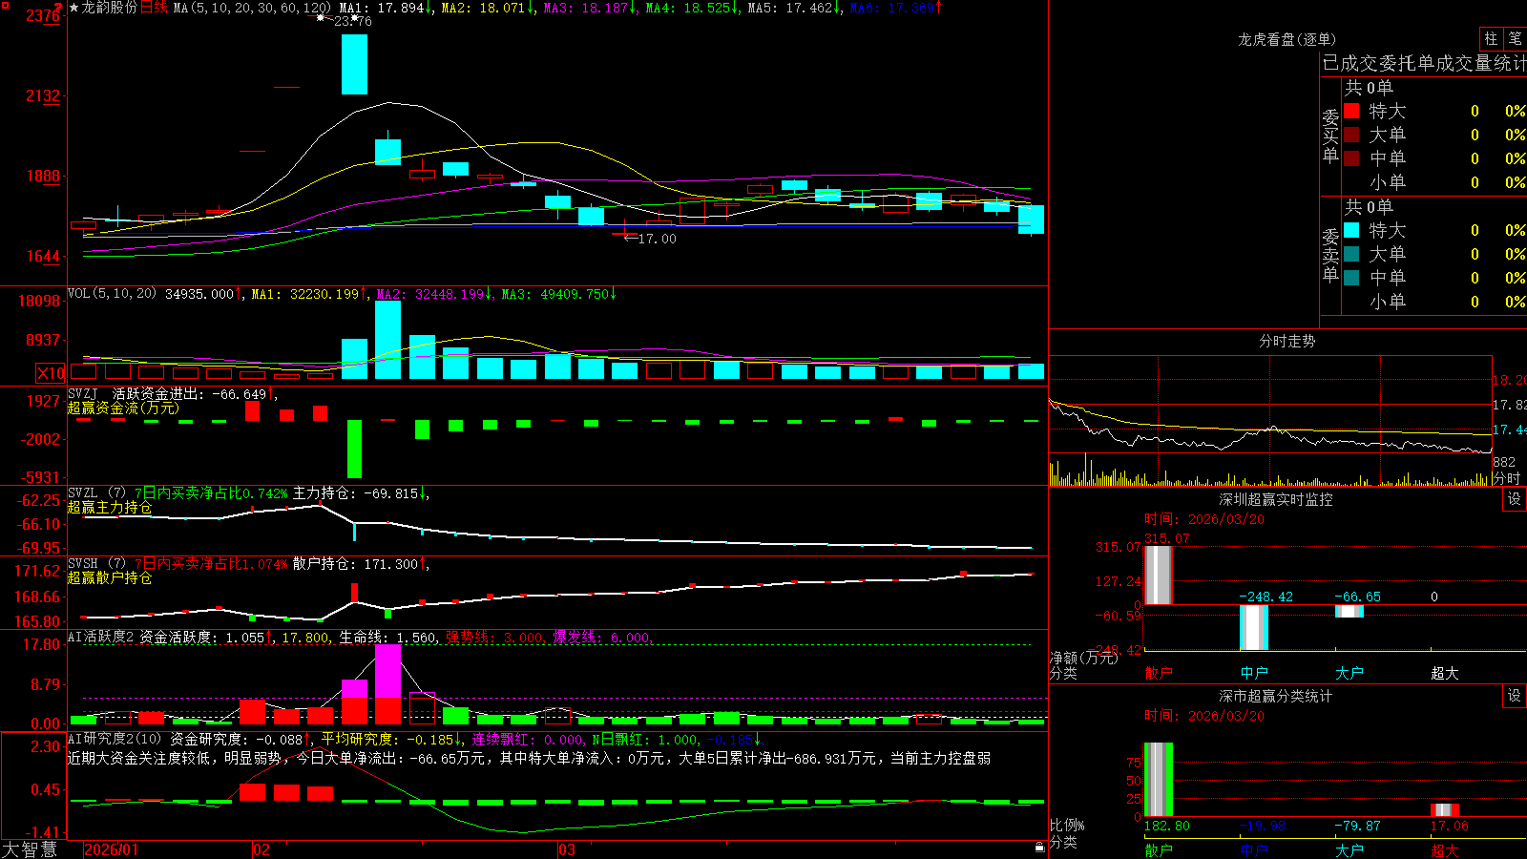Click the lock icon at chart bottom right
Screen dimensions: 1527x859
[1039, 847]
